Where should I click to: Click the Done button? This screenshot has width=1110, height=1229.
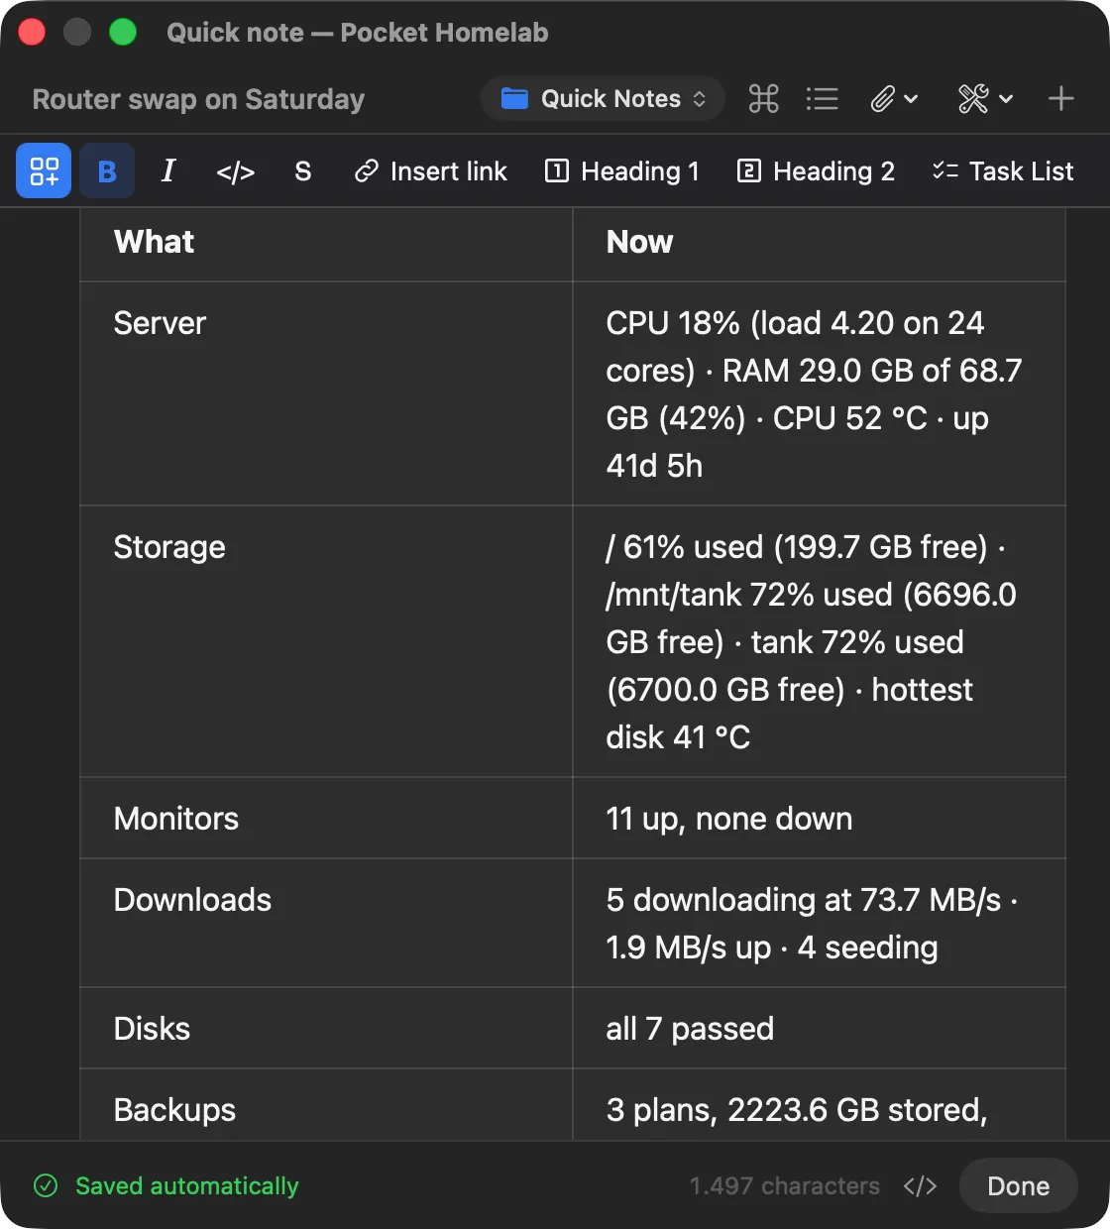click(1018, 1185)
